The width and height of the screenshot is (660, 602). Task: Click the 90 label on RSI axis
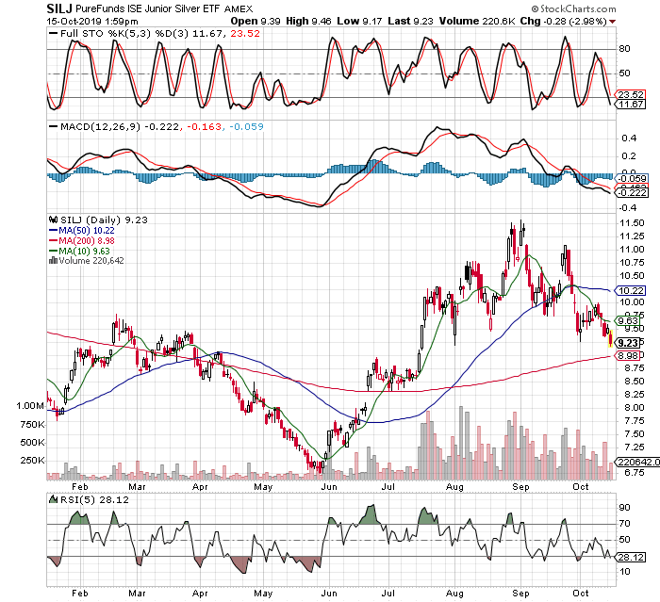click(x=624, y=508)
